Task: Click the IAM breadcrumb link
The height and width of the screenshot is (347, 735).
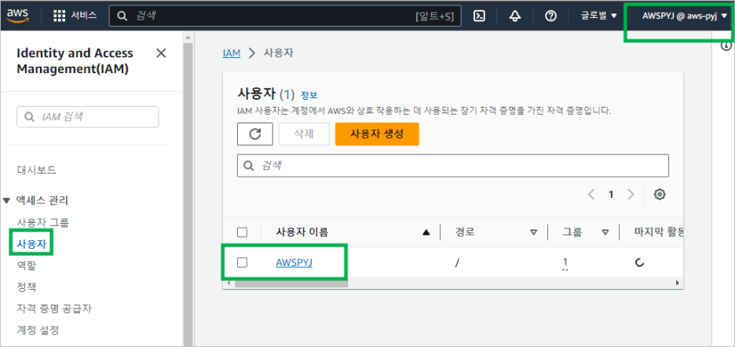Action: pyautogui.click(x=232, y=53)
